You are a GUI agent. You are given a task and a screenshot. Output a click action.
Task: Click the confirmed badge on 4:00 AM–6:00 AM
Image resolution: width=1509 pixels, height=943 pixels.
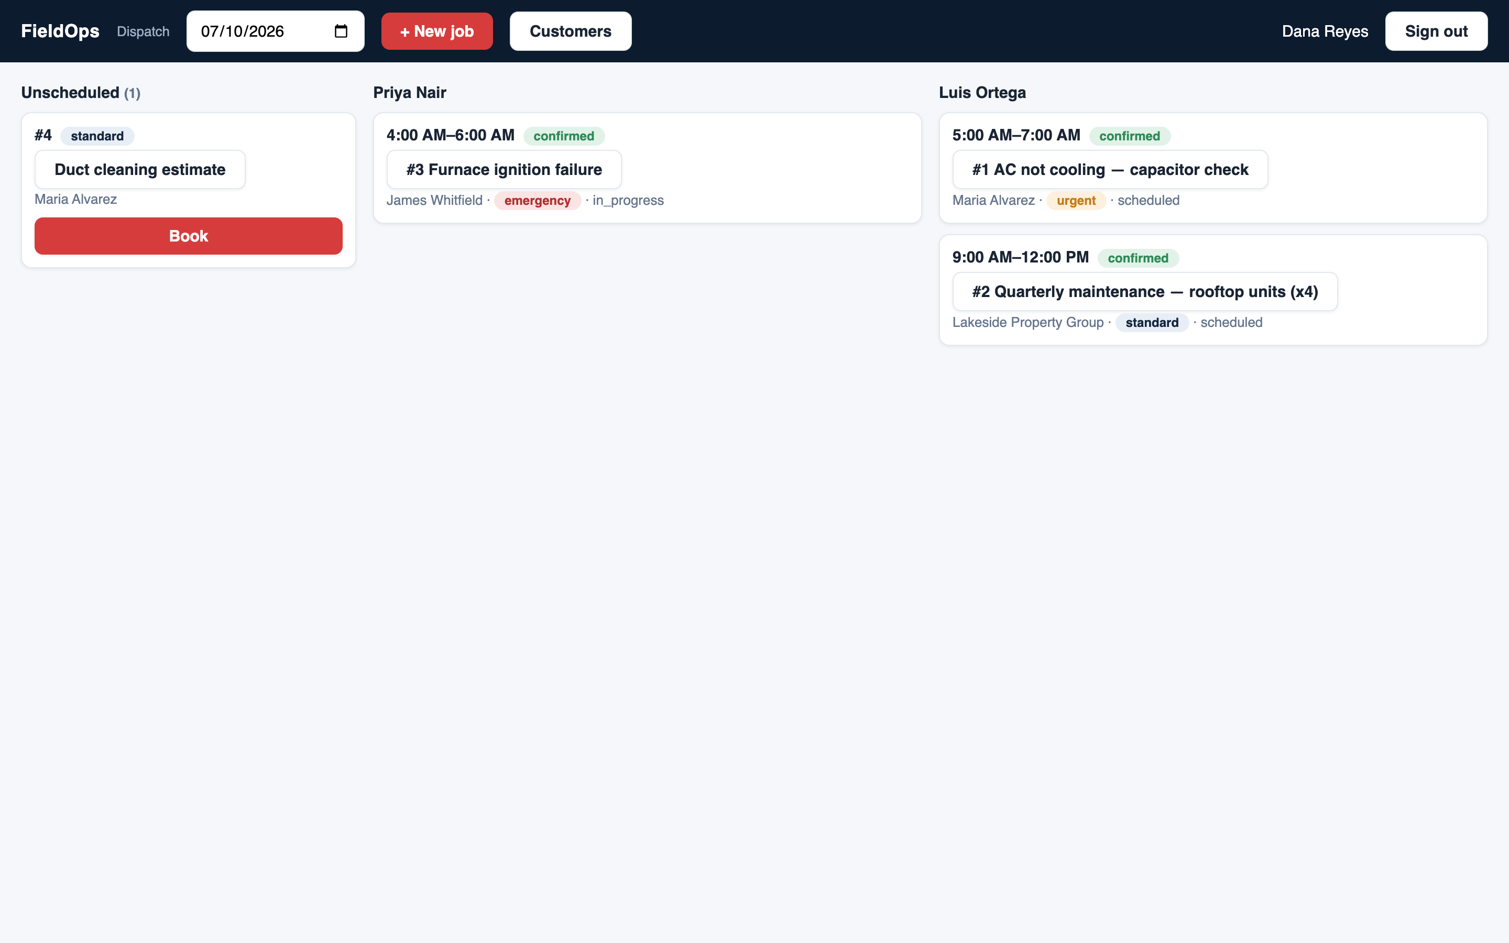tap(564, 136)
